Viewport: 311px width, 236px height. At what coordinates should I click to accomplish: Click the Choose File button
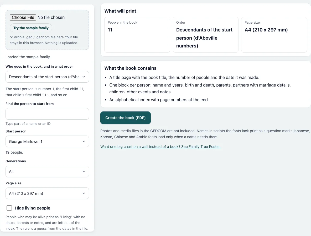[23, 17]
